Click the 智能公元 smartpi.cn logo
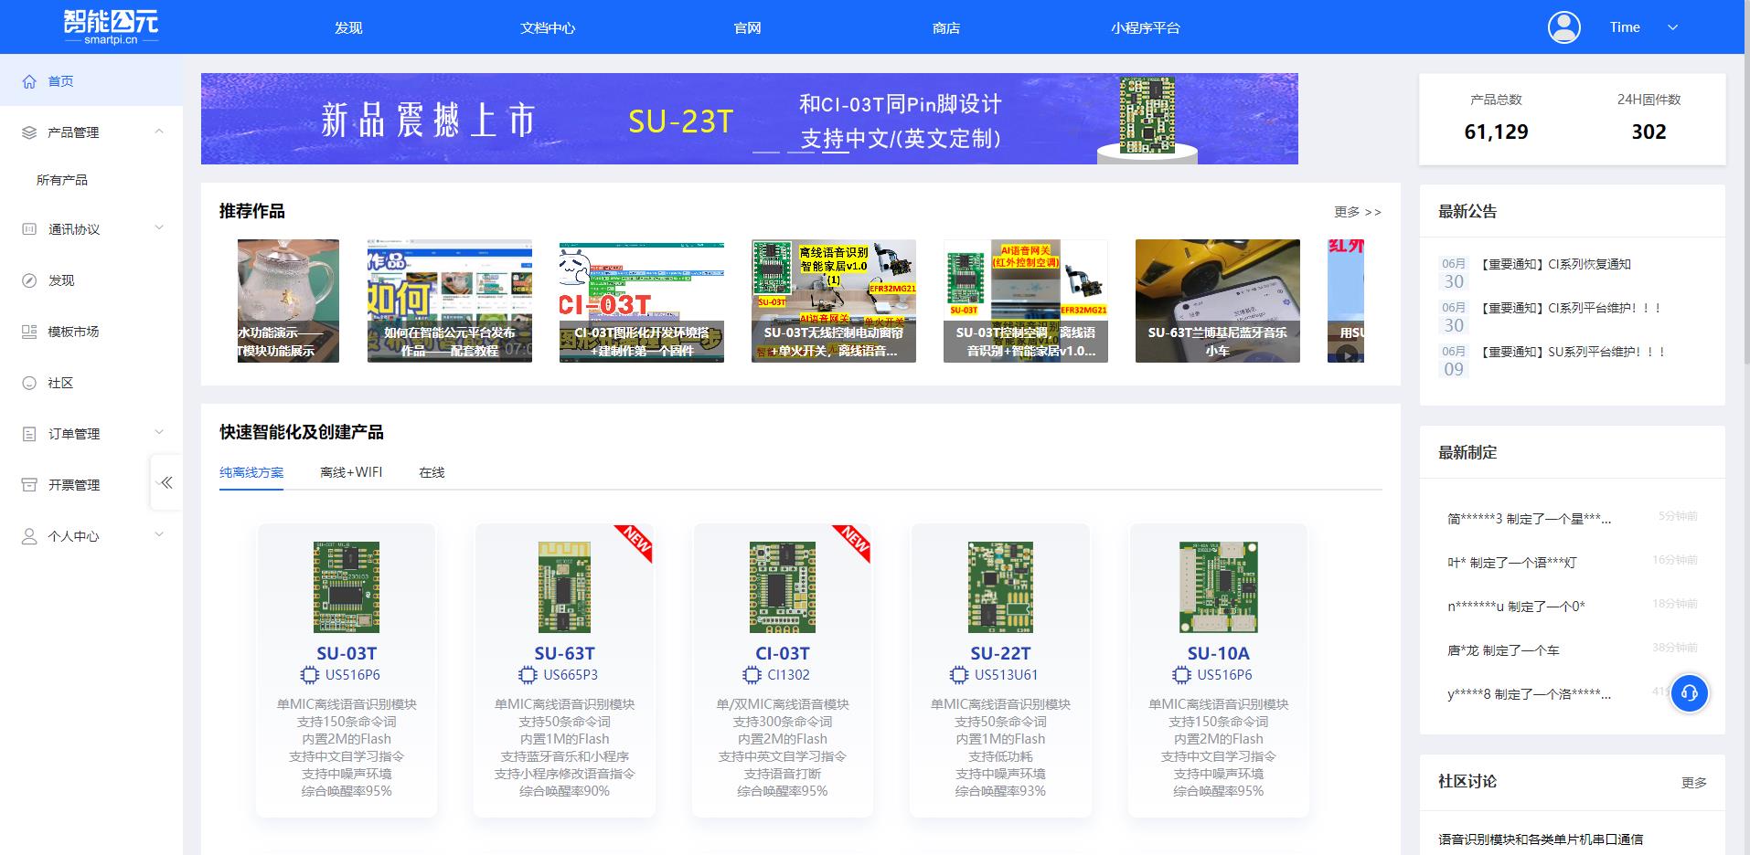Image resolution: width=1750 pixels, height=855 pixels. coord(112,26)
